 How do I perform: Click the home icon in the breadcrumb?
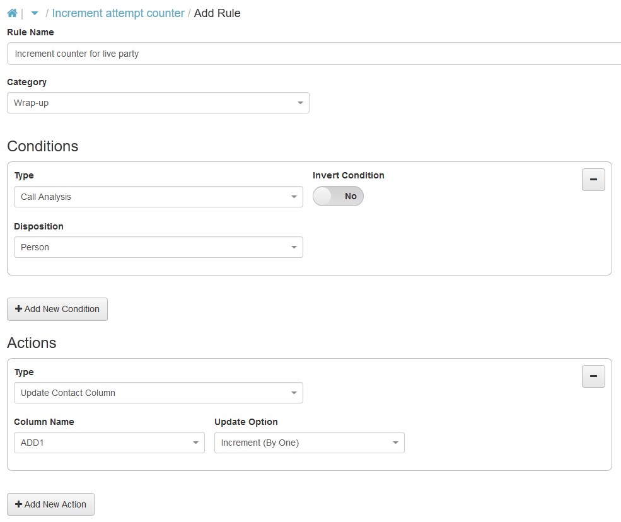(x=12, y=13)
